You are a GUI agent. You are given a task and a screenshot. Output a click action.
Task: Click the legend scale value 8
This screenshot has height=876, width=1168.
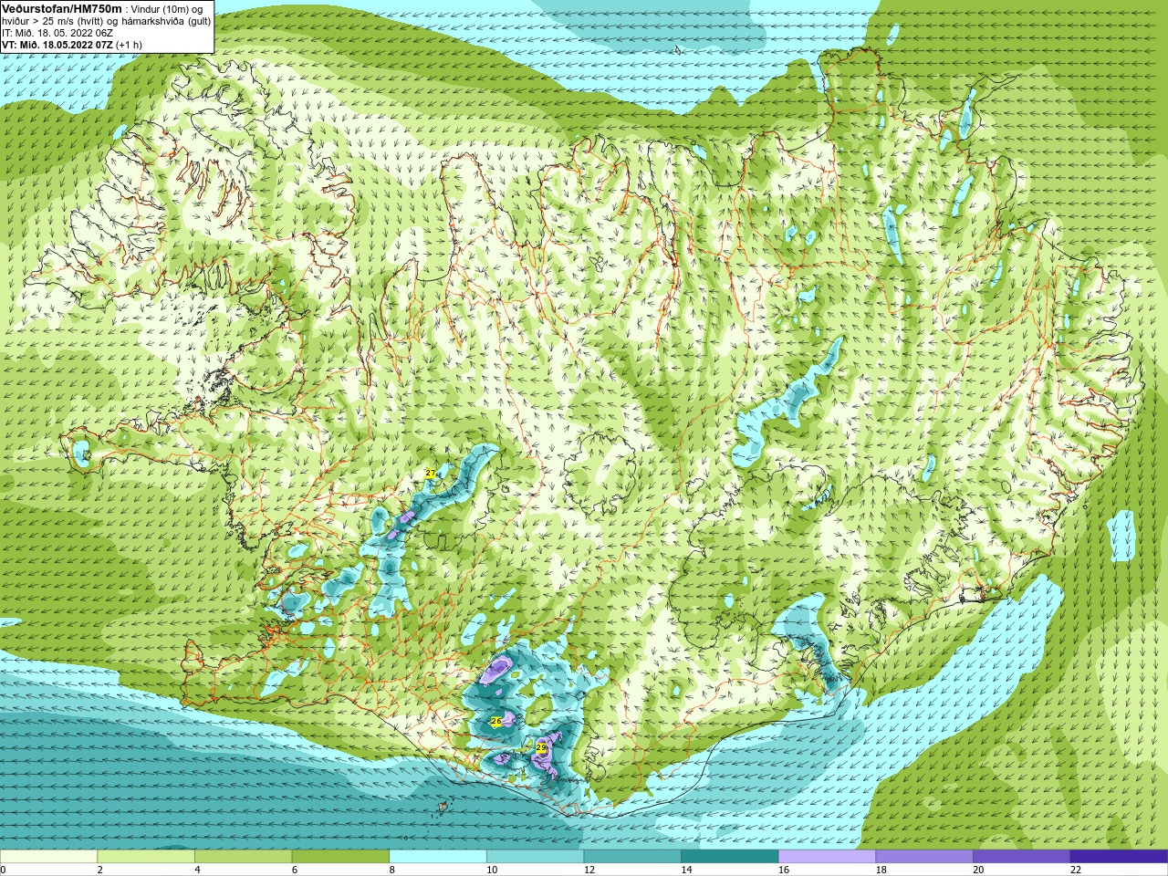(x=392, y=870)
